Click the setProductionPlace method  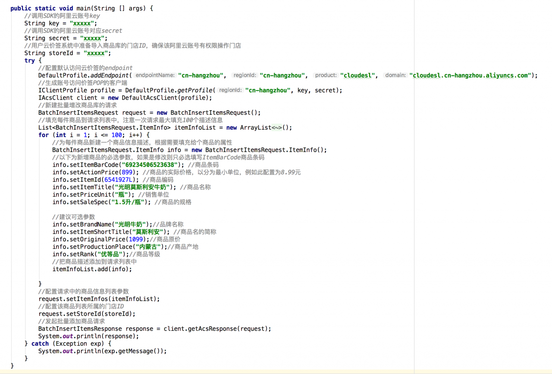(101, 246)
